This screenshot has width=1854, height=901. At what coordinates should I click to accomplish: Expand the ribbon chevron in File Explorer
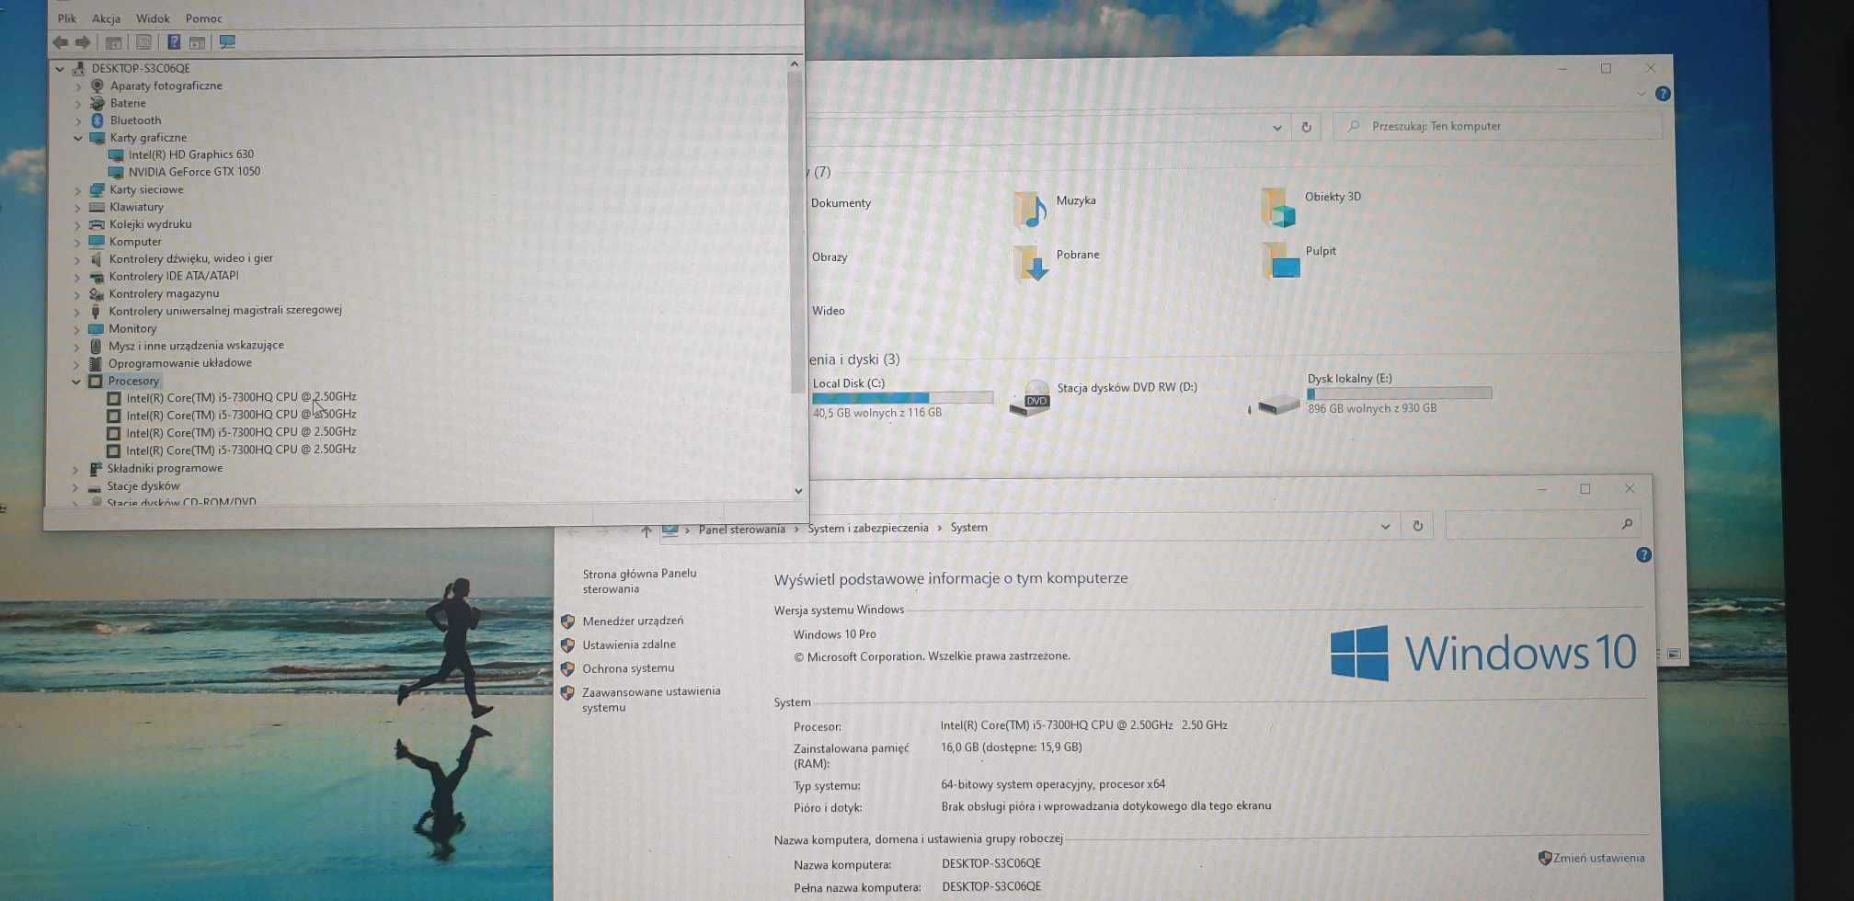coord(1642,94)
